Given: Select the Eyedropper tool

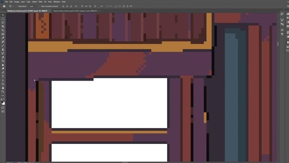Looking at the screenshot, I should click(3, 38).
